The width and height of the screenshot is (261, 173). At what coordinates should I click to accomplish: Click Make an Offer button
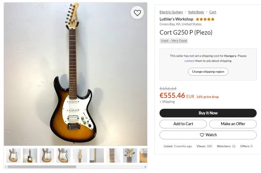coord(233,124)
